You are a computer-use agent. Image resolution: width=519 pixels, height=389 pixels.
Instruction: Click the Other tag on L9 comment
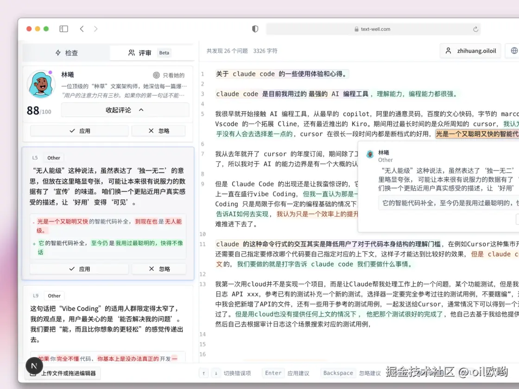(54, 296)
